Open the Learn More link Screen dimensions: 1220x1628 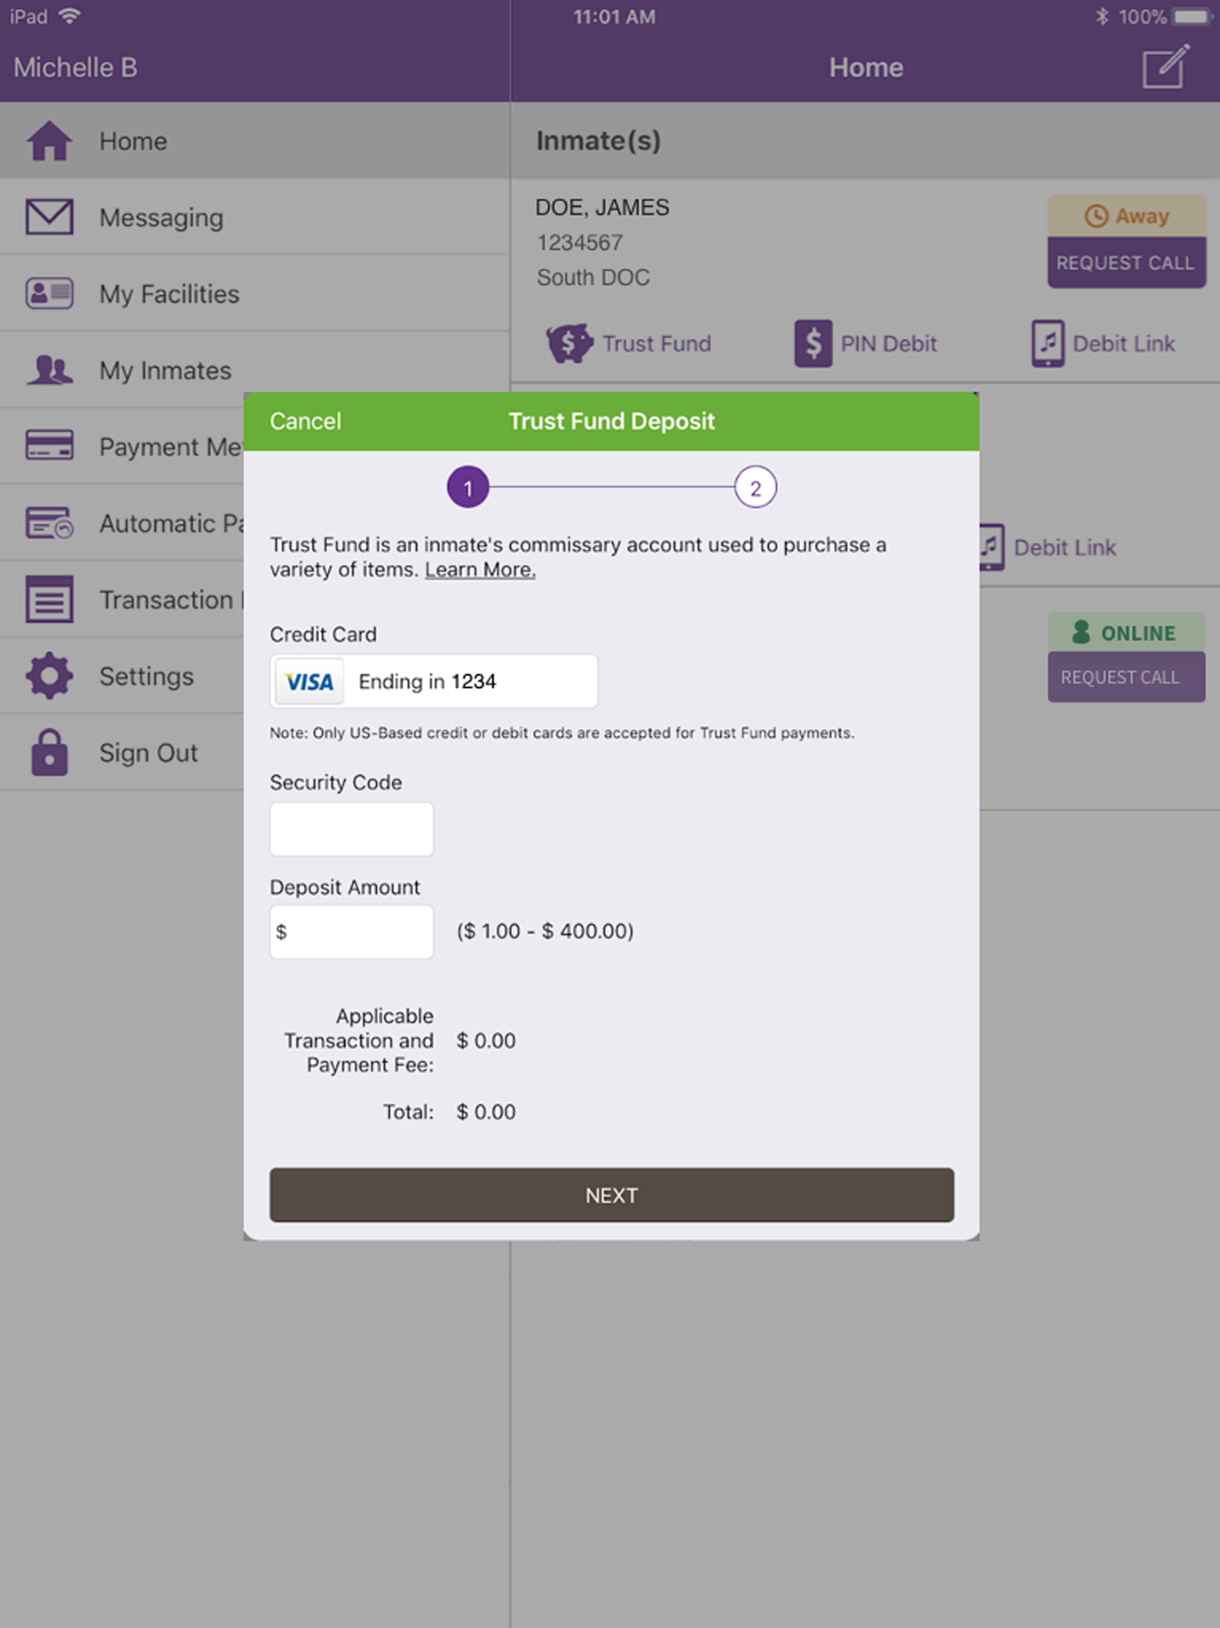tap(480, 569)
